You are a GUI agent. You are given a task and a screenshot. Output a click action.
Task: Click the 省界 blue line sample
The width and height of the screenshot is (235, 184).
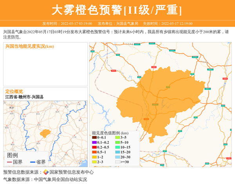click(33, 162)
